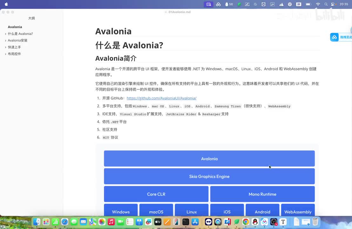Open Numbers from the dock
Screen dimensions: 352x229
click(55, 222)
